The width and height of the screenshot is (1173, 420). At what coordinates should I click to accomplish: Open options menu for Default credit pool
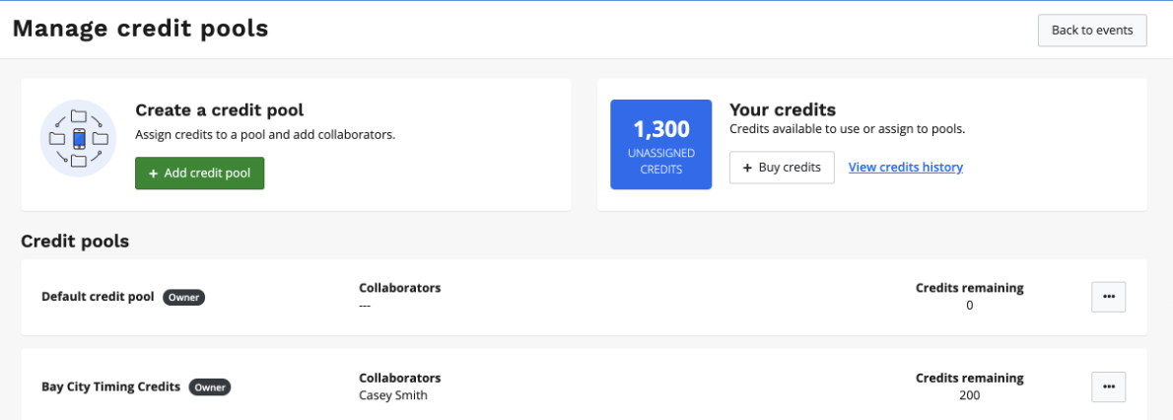(1108, 297)
